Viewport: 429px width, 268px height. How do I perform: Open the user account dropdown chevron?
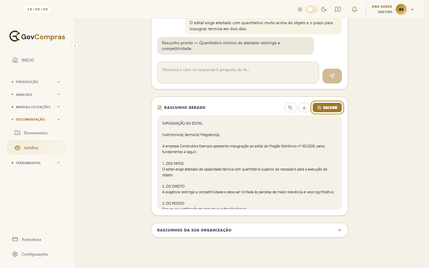tap(412, 9)
